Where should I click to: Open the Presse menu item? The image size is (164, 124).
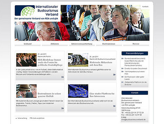136,44
